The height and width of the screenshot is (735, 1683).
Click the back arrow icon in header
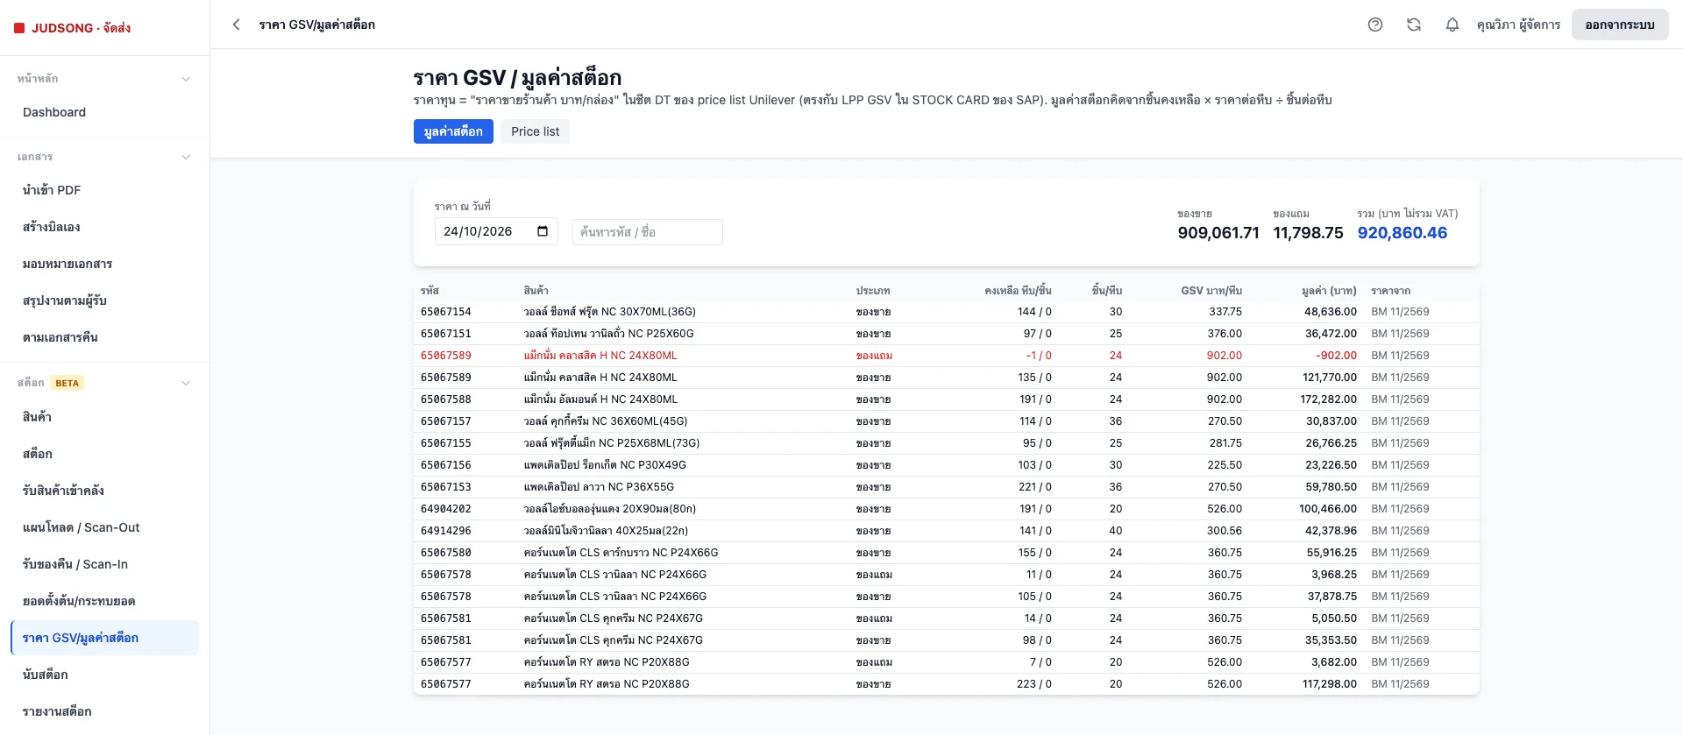[x=236, y=25]
